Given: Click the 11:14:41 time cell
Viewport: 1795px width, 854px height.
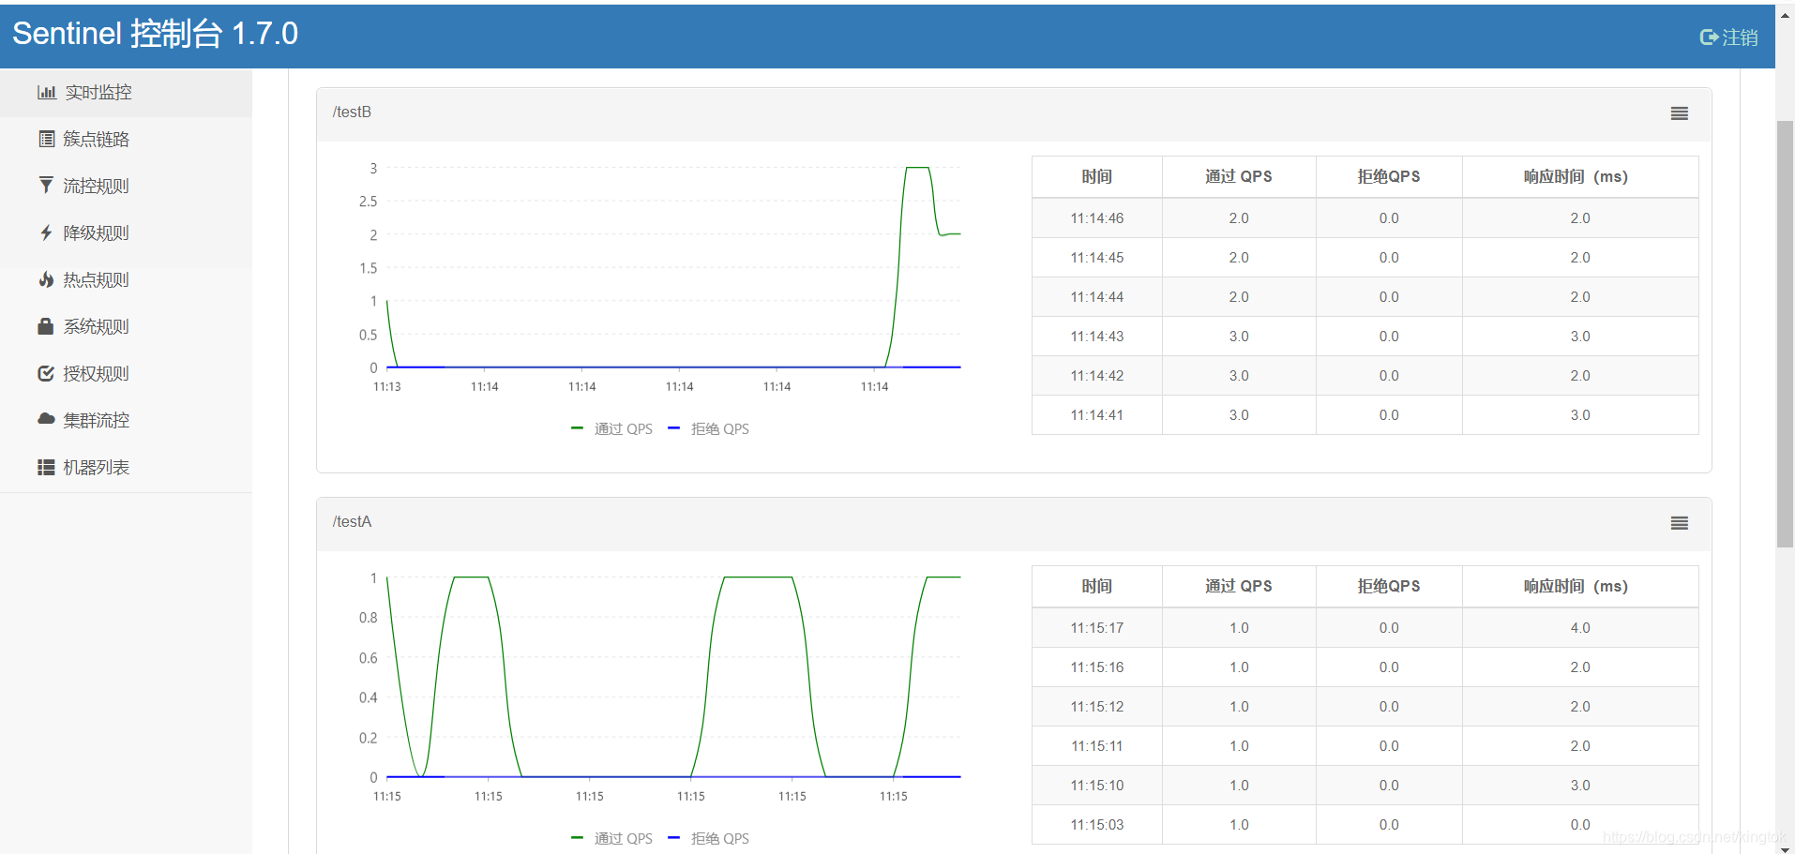Looking at the screenshot, I should tap(1096, 415).
